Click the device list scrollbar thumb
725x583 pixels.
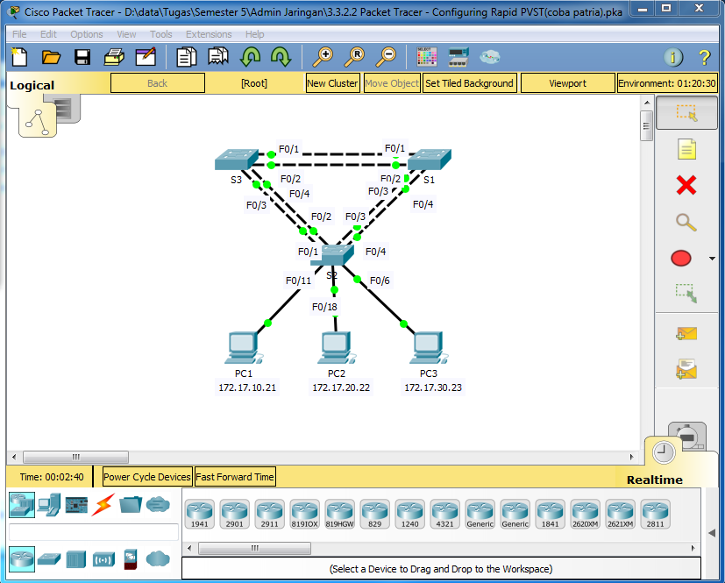click(254, 548)
